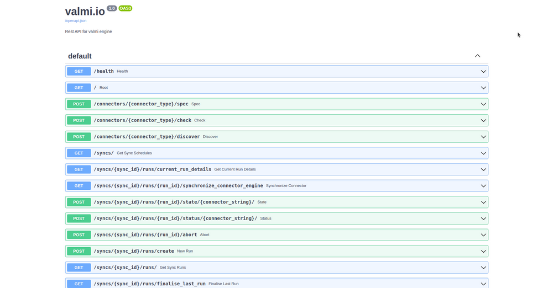Viewport: 553px width, 288px height.
Task: Click POST badge for connectors spec
Action: 79,104
